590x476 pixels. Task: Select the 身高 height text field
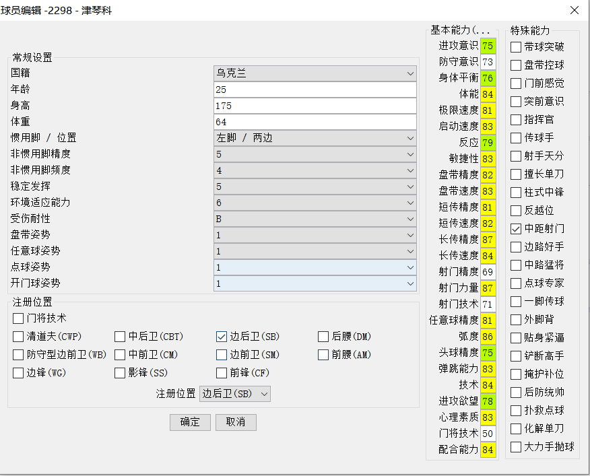click(x=315, y=106)
